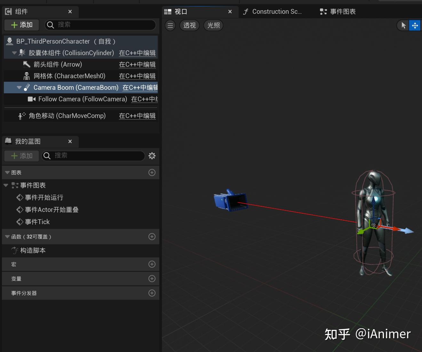
Task: Open the 透视 perspective view dropdown
Action: [x=189, y=25]
